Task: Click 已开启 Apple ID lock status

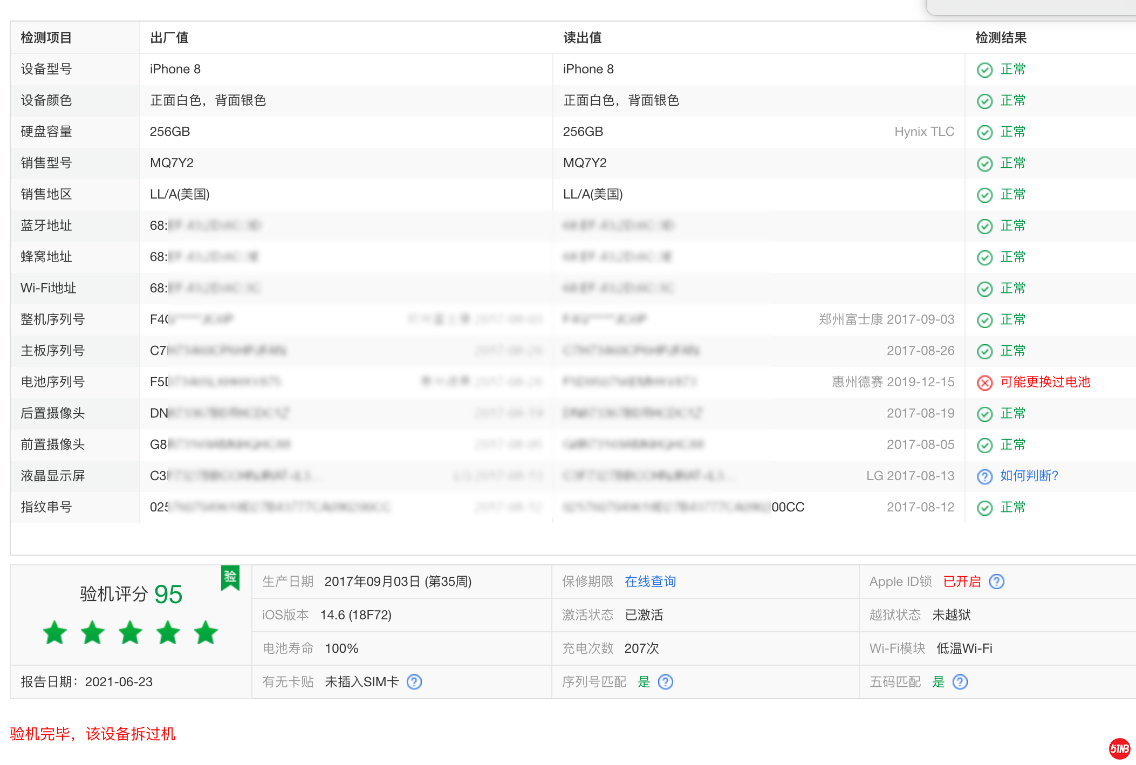Action: coord(962,582)
